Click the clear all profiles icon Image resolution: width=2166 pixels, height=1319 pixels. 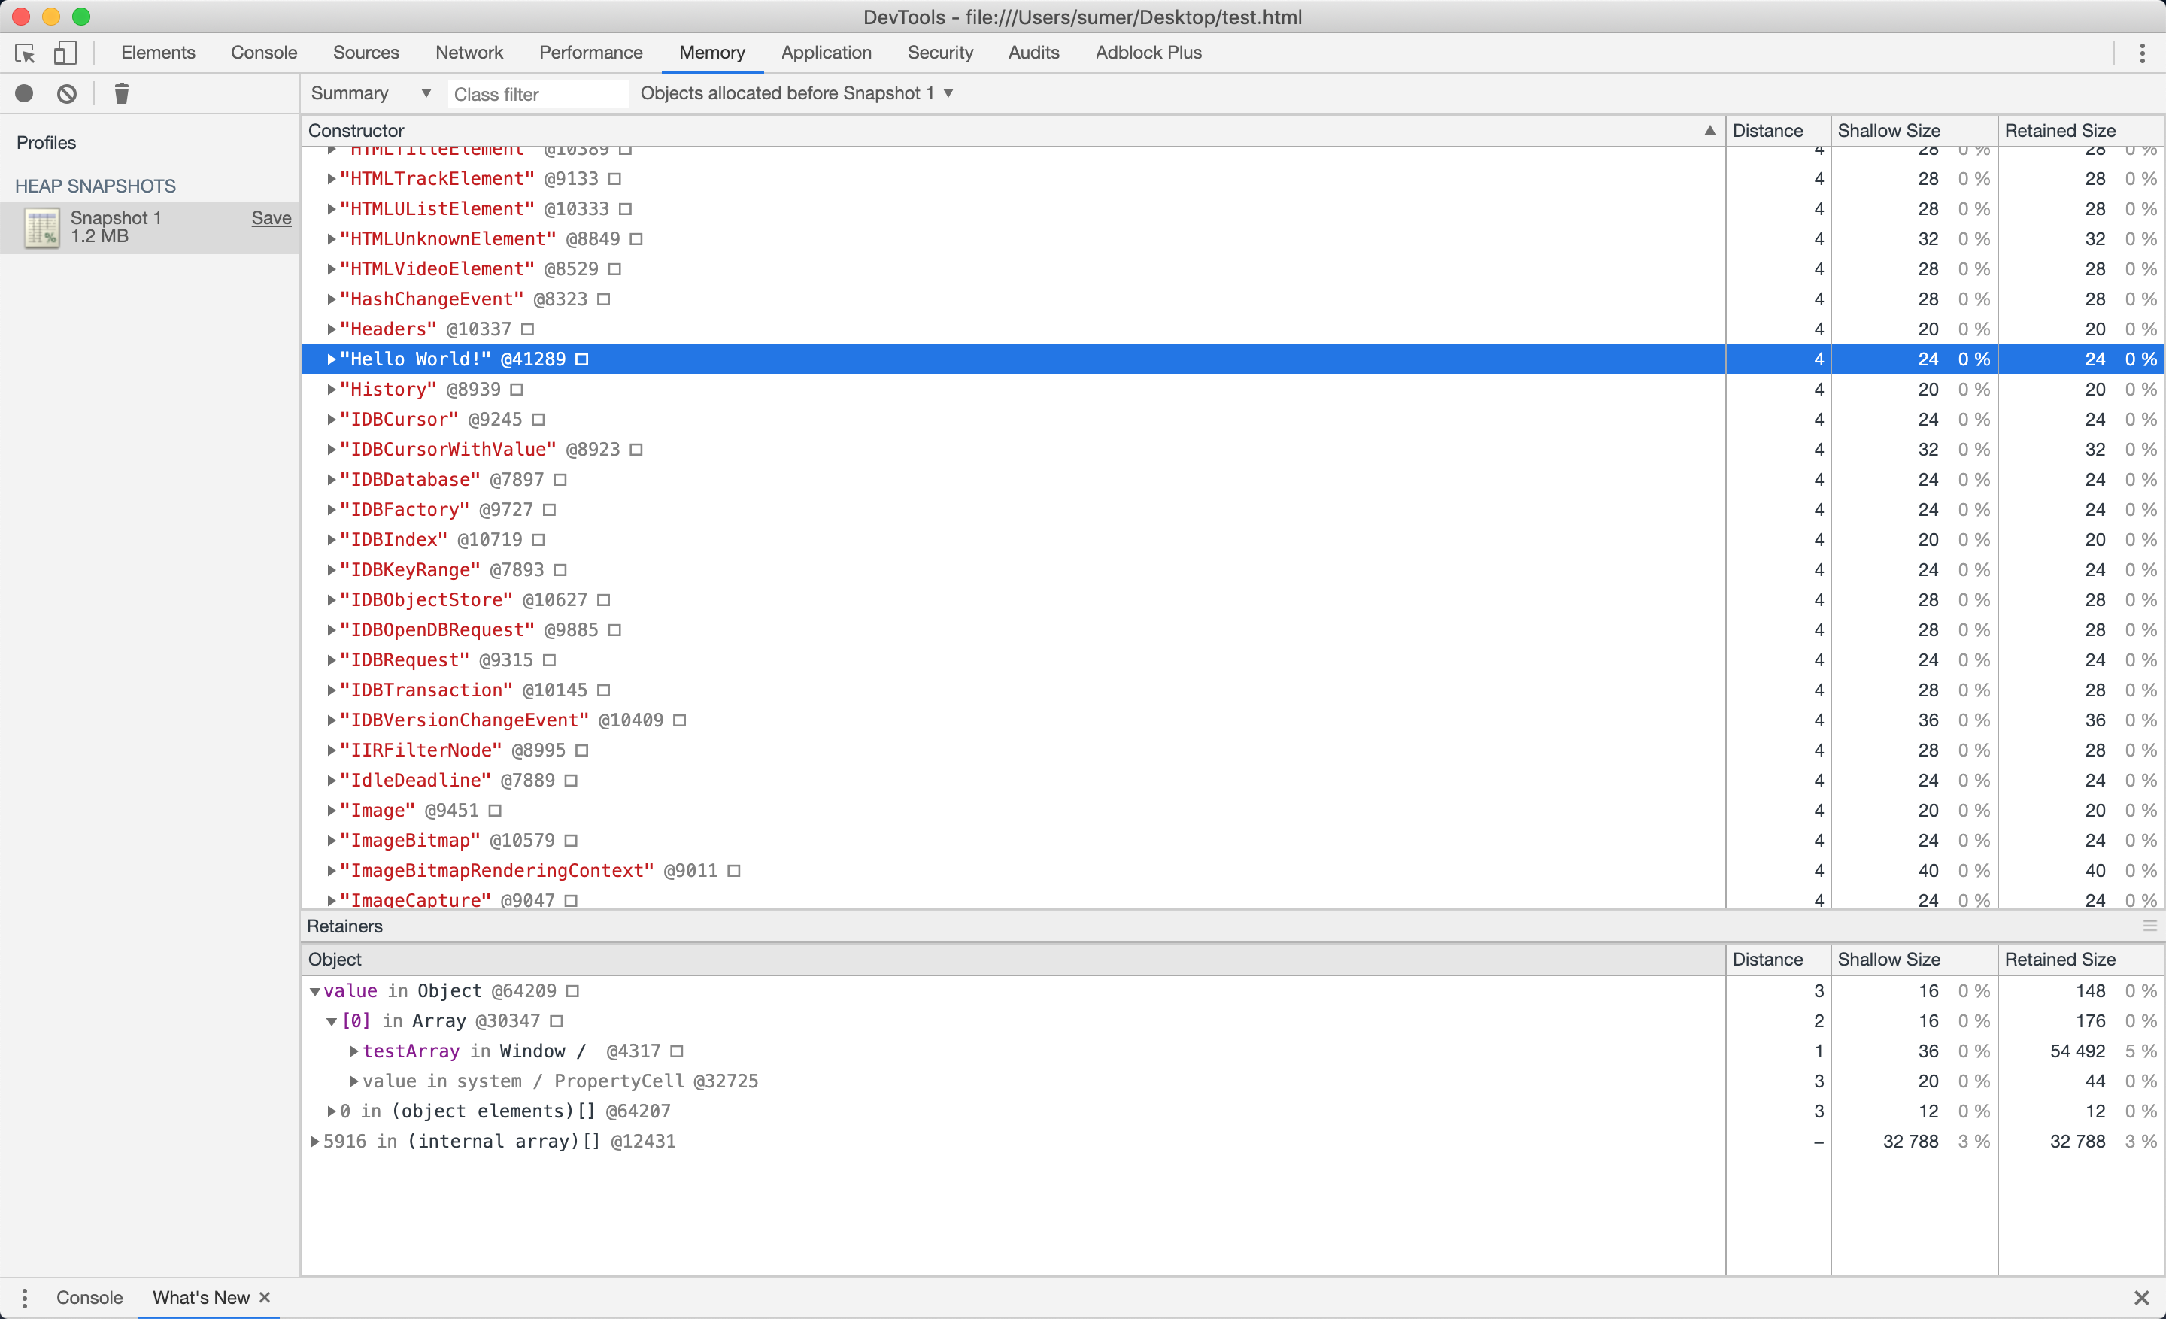[67, 93]
